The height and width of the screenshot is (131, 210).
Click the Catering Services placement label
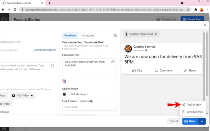click(10, 42)
